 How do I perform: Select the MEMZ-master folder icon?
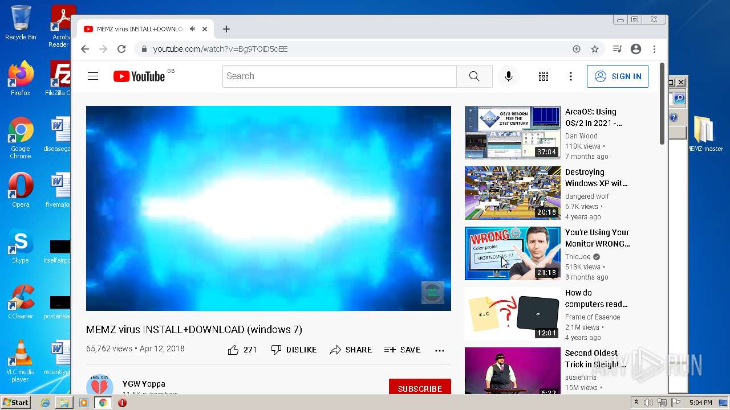point(705,134)
